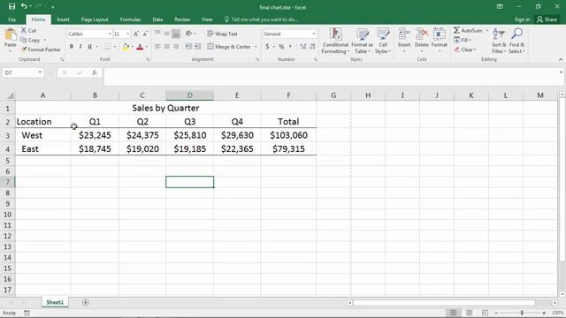Image resolution: width=566 pixels, height=318 pixels.
Task: Open the Number Format dropdown showing General
Action: pyautogui.click(x=289, y=34)
